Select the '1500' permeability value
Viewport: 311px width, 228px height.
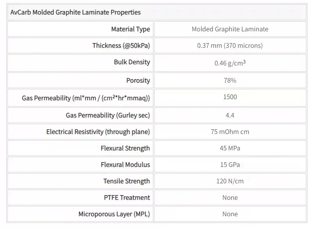[230, 97]
